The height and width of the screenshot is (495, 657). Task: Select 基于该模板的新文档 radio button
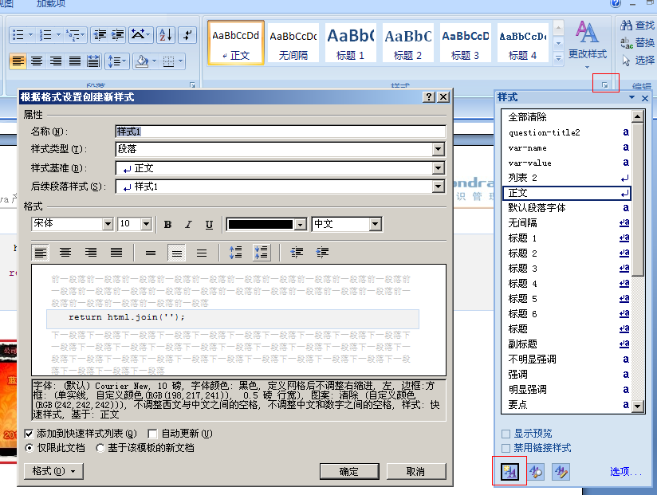[x=100, y=448]
